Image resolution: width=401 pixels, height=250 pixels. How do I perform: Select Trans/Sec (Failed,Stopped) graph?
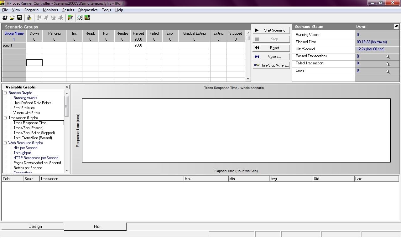tap(34, 133)
